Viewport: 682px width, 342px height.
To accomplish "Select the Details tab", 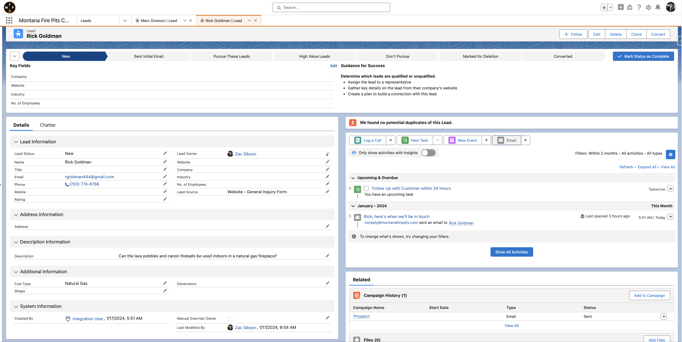I will 21,125.
